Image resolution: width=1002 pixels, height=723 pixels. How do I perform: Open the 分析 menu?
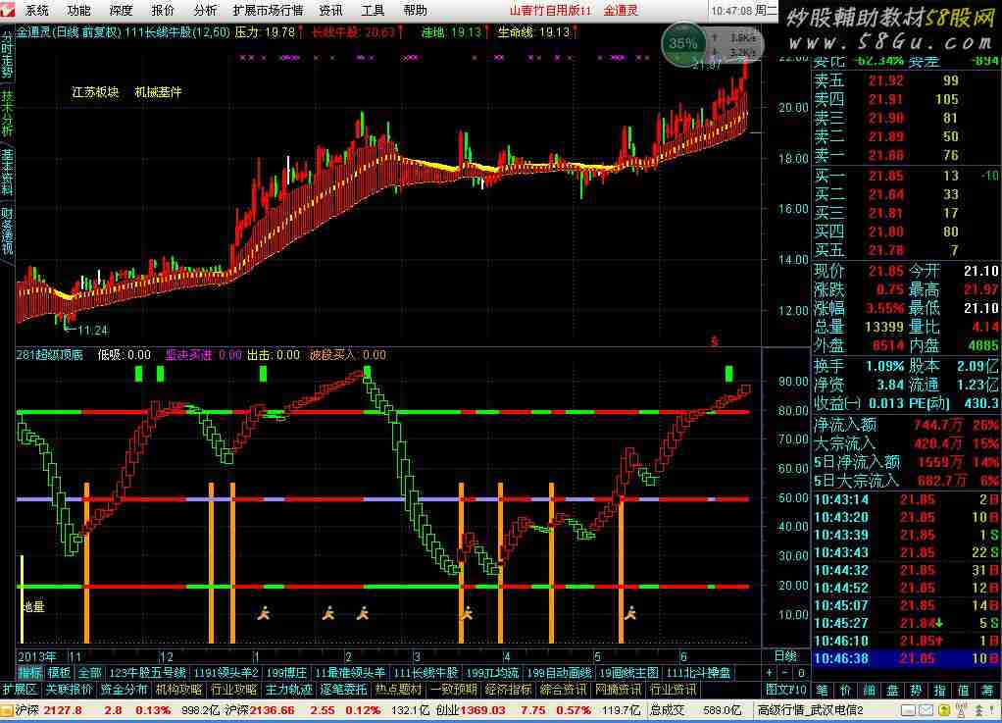click(205, 10)
